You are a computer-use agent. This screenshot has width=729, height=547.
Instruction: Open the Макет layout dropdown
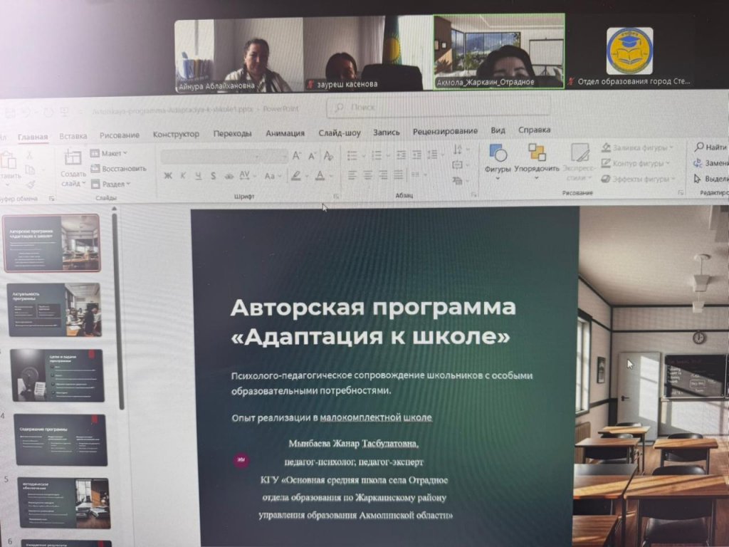click(x=109, y=153)
